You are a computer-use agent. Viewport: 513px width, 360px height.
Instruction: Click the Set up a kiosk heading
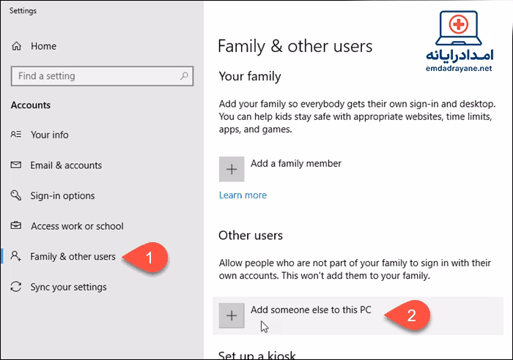pyautogui.click(x=256, y=355)
